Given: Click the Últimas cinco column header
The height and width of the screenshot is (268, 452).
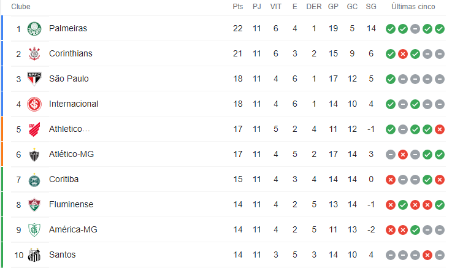Looking at the screenshot, I should pyautogui.click(x=413, y=7).
